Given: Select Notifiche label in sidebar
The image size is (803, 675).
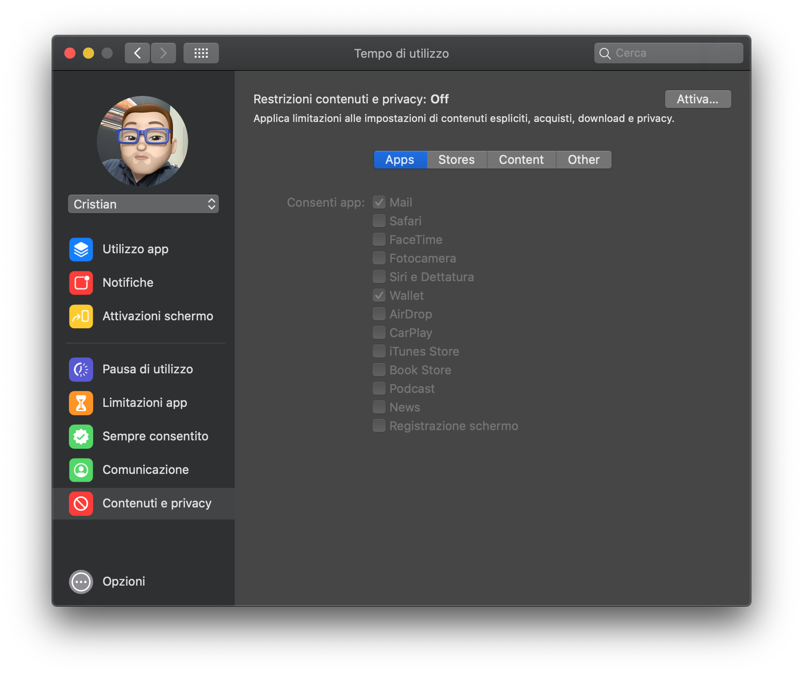Looking at the screenshot, I should [128, 283].
